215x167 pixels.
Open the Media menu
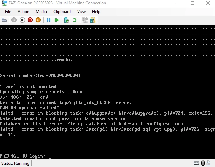41,12
